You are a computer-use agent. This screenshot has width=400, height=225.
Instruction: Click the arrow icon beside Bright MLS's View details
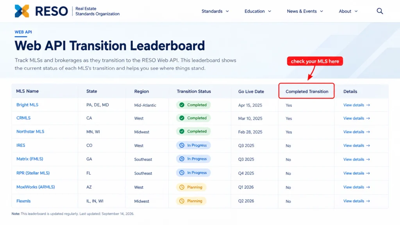[x=368, y=105]
